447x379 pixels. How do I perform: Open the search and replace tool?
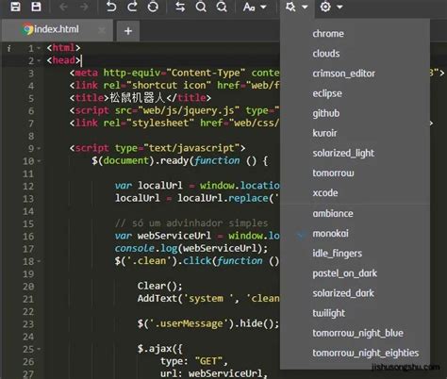coord(222,7)
